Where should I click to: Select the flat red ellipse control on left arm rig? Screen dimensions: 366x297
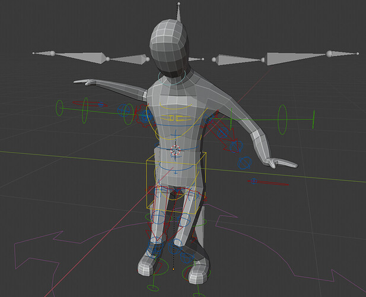(x=90, y=104)
